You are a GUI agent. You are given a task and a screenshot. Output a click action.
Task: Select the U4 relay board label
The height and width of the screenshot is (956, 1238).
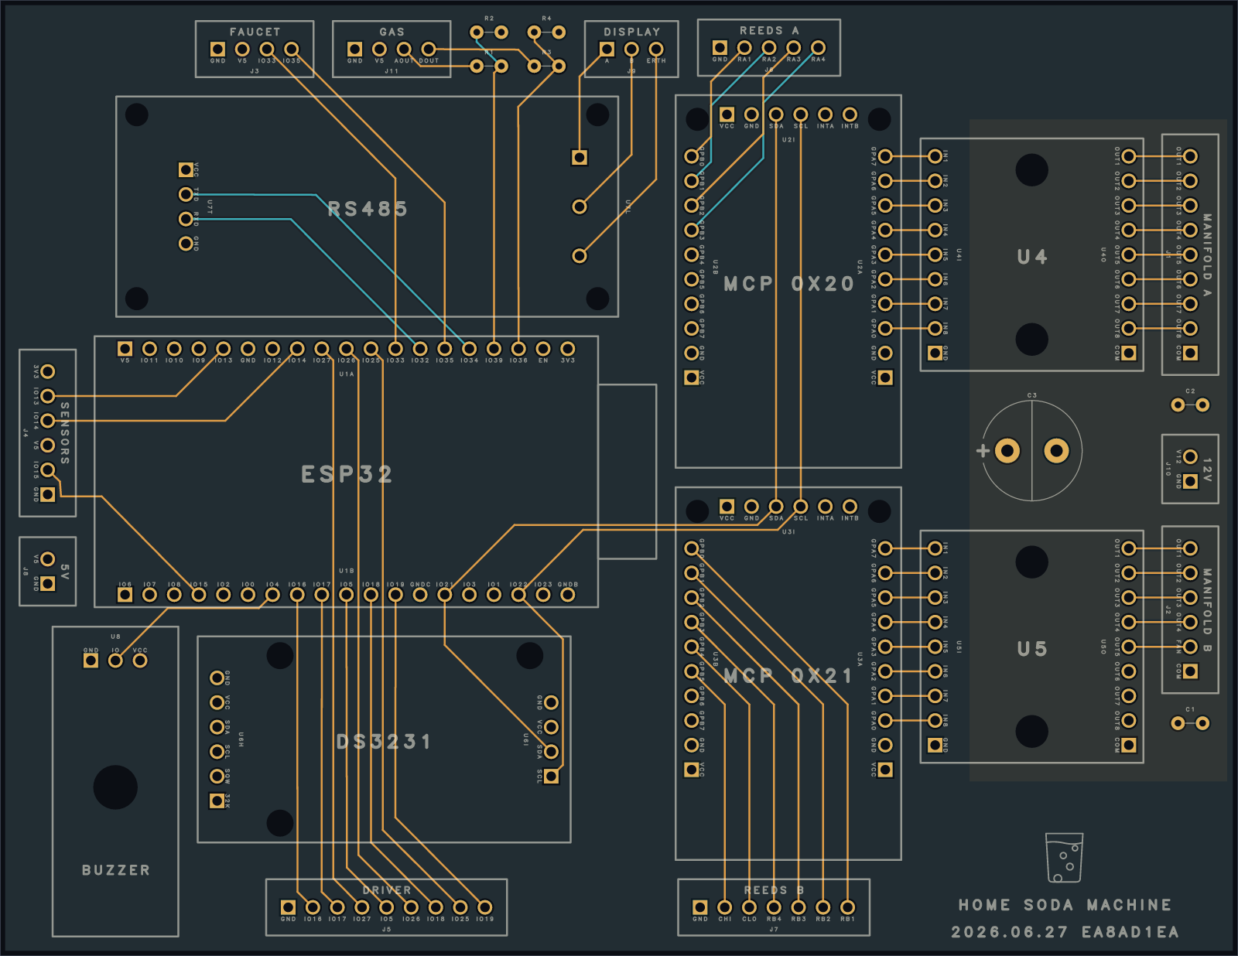[1032, 257]
